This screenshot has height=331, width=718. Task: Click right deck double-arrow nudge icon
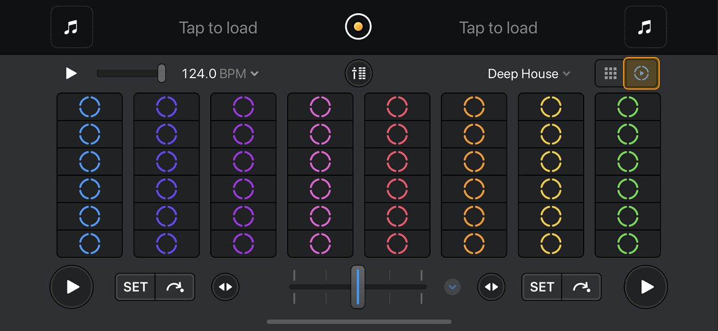point(492,286)
